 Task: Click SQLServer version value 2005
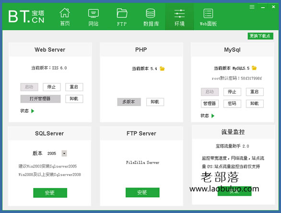tap(52, 154)
